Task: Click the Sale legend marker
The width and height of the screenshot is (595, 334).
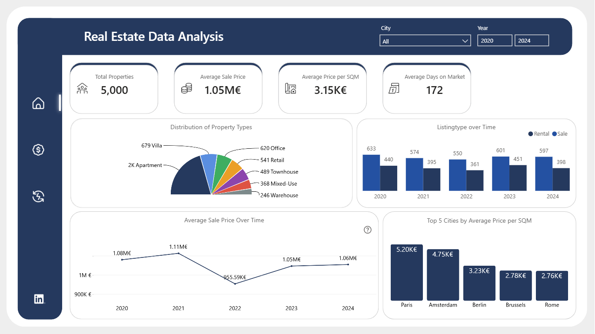Action: (554, 134)
